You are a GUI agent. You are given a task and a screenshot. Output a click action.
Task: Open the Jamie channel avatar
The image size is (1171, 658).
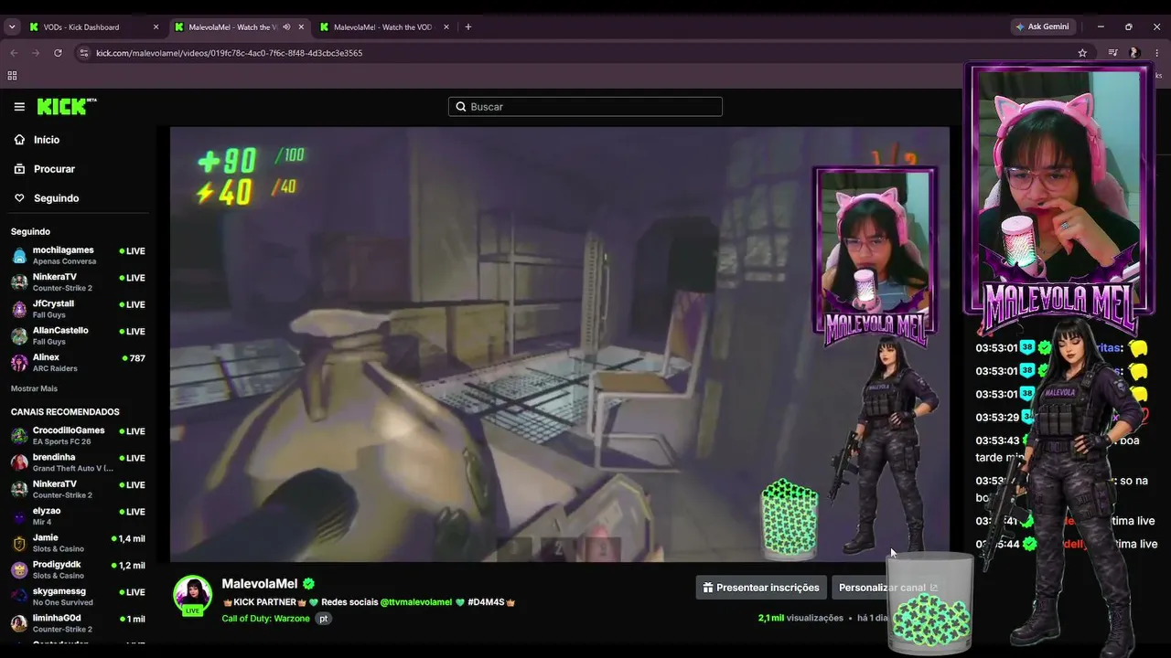pyautogui.click(x=19, y=543)
